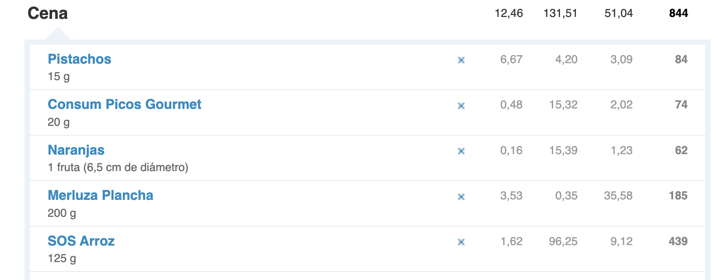718x280 pixels.
Task: Click the 185 calories value for Merluza Plancha
Action: click(678, 196)
